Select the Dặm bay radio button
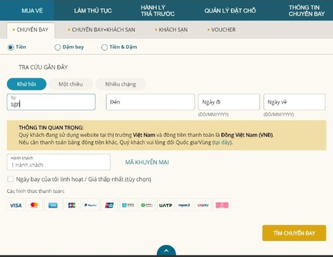 (58, 47)
